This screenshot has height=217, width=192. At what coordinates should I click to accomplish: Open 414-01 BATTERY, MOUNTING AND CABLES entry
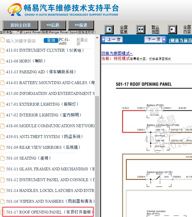pyautogui.click(x=50, y=82)
